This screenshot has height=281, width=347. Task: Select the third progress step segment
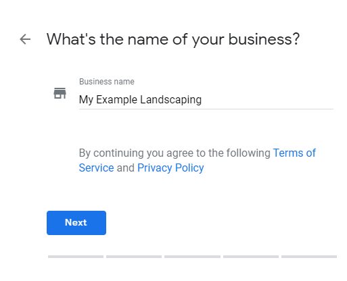coord(192,257)
